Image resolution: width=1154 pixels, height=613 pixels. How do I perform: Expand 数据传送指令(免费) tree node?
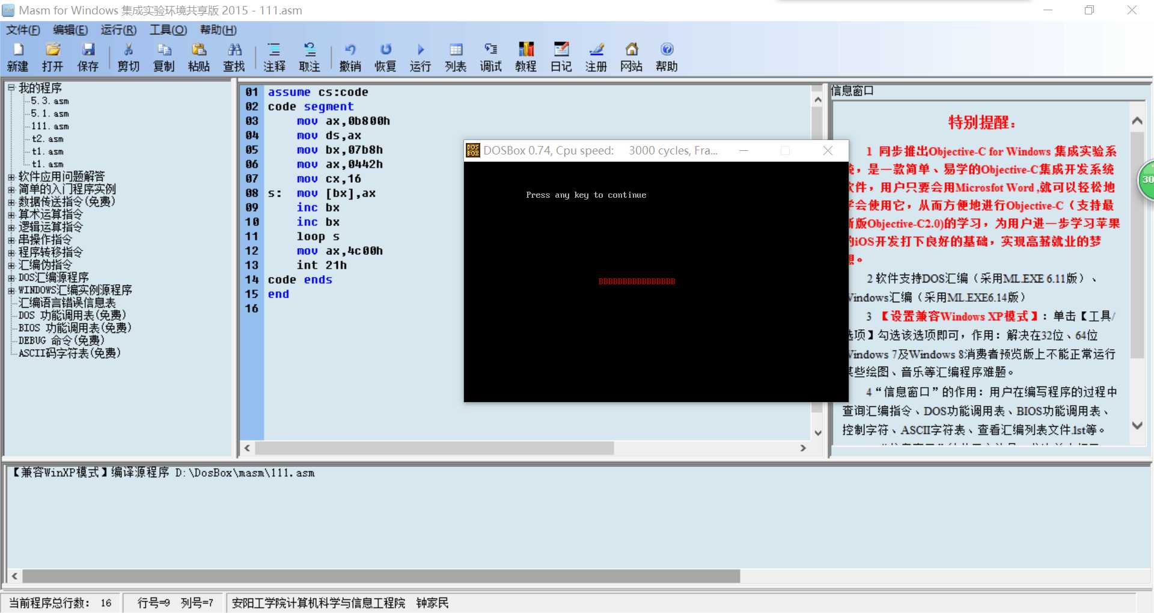click(11, 202)
